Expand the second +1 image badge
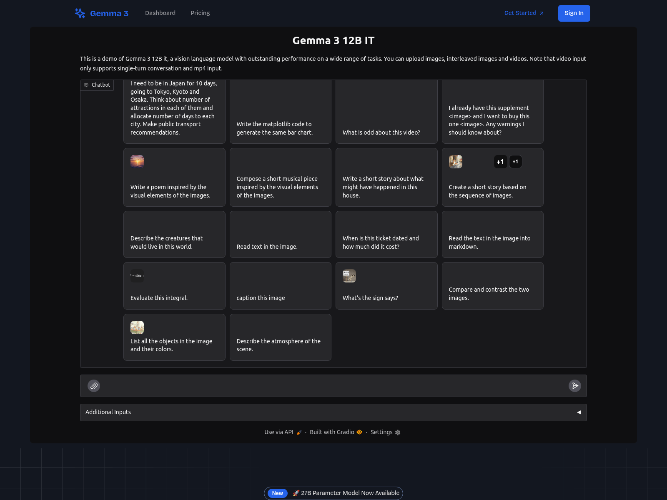This screenshot has height=500, width=667. [516, 162]
